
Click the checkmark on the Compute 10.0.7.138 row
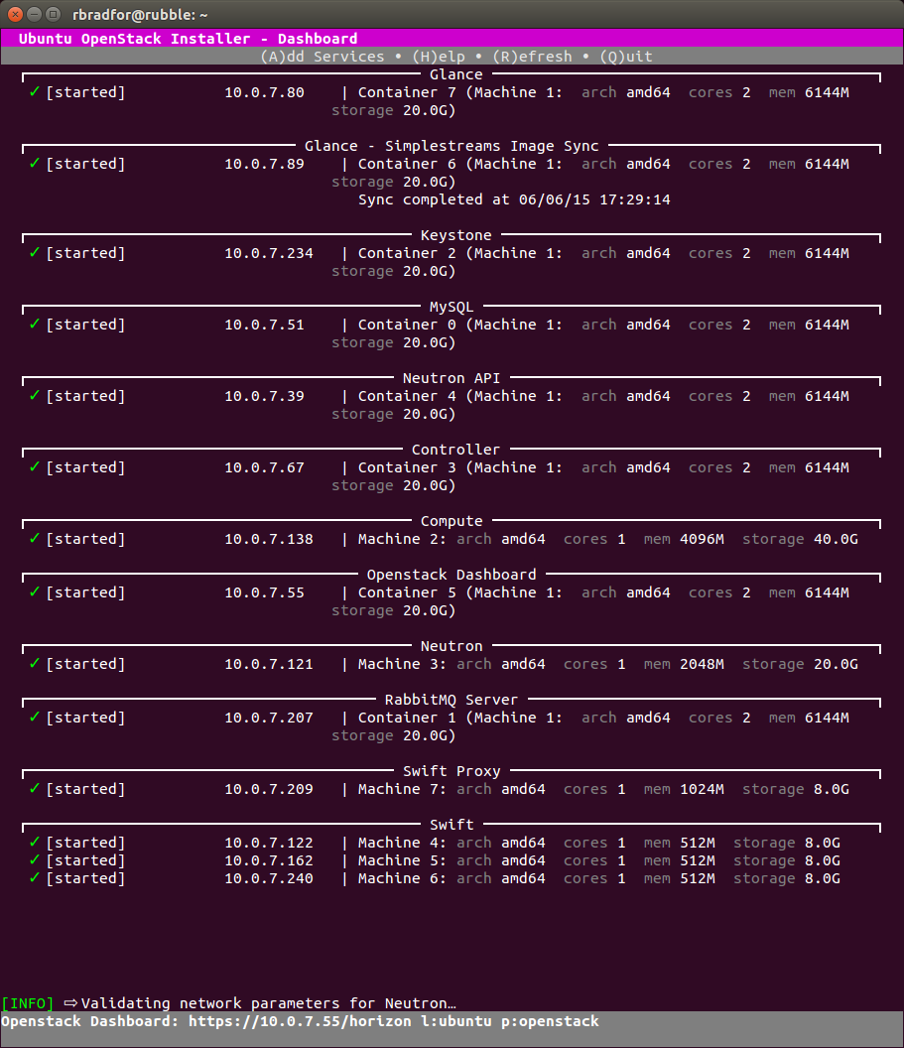[x=35, y=539]
